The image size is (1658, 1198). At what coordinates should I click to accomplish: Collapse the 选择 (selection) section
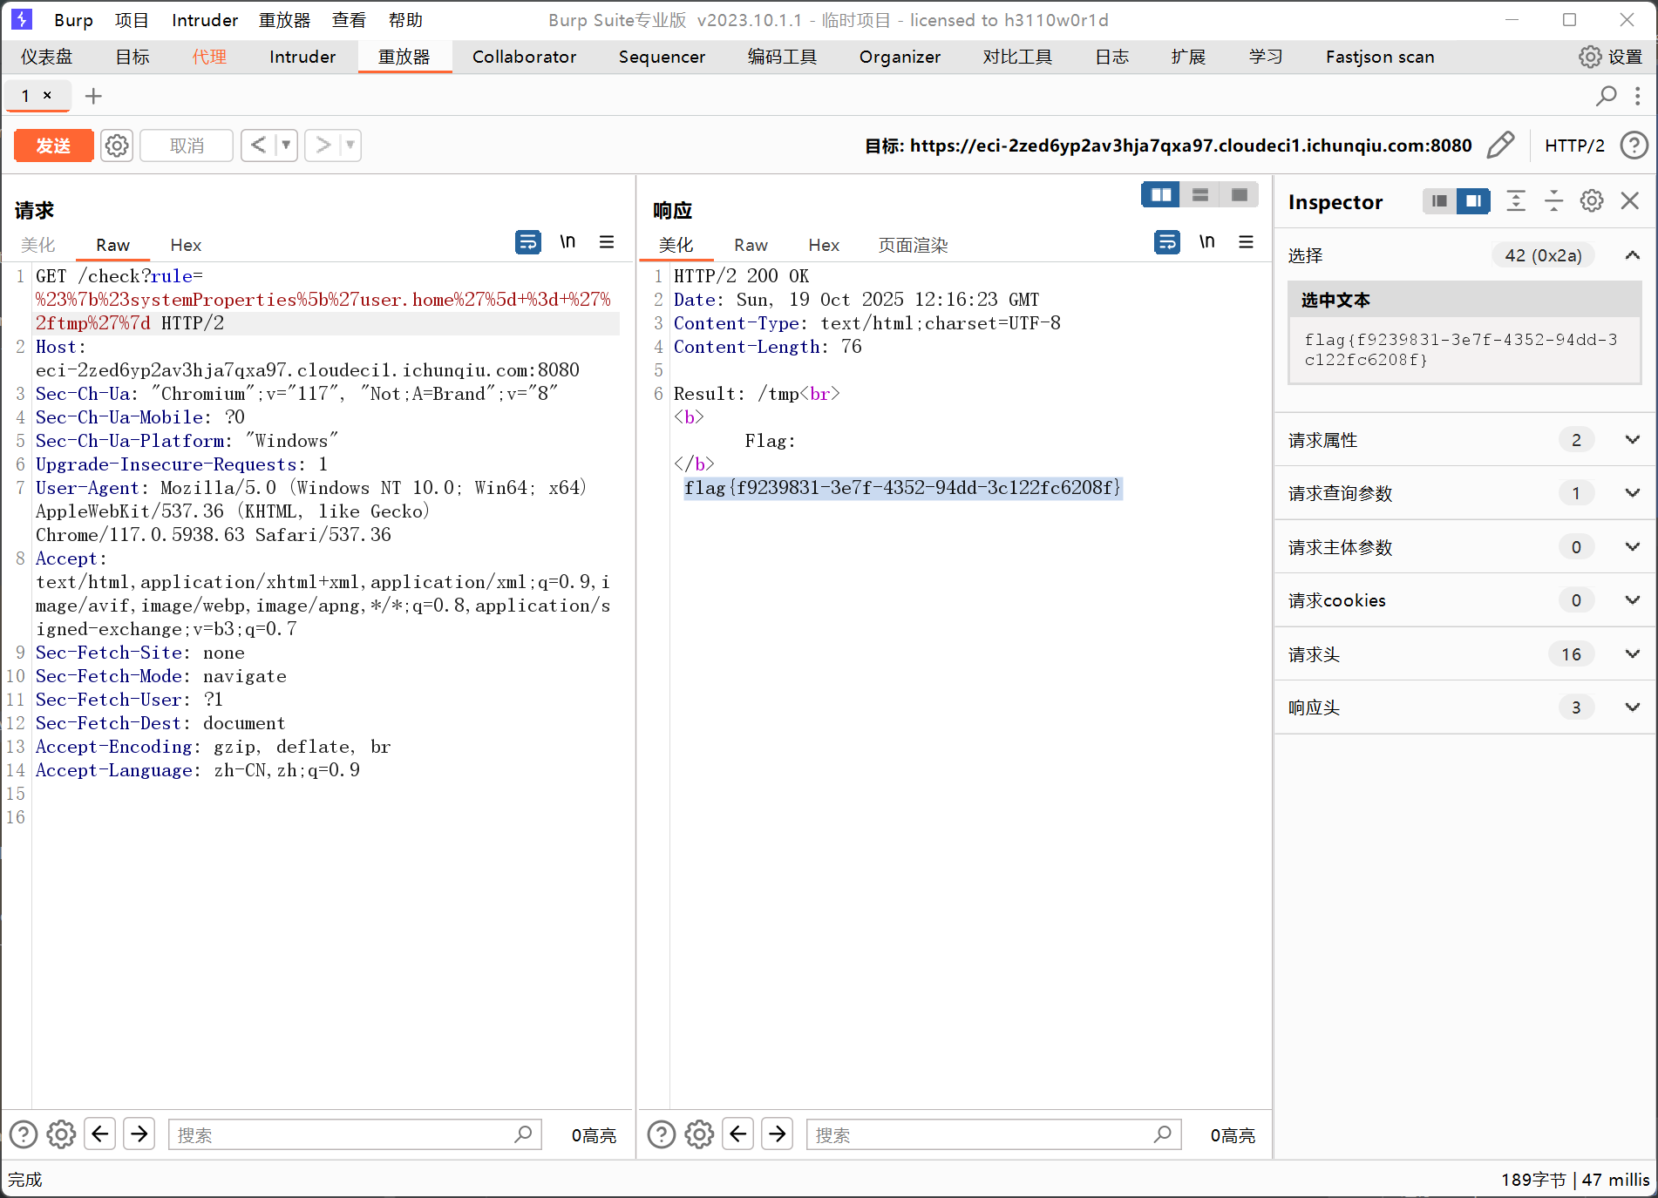(x=1632, y=255)
